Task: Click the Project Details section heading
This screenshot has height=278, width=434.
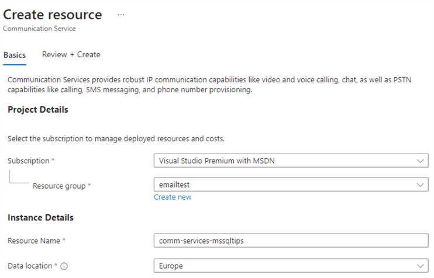Action: [x=38, y=110]
